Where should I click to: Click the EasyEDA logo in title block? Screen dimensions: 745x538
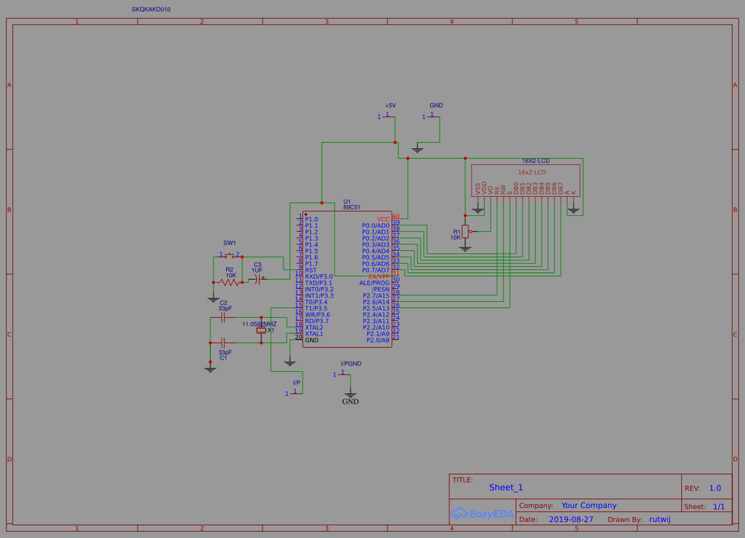482,513
